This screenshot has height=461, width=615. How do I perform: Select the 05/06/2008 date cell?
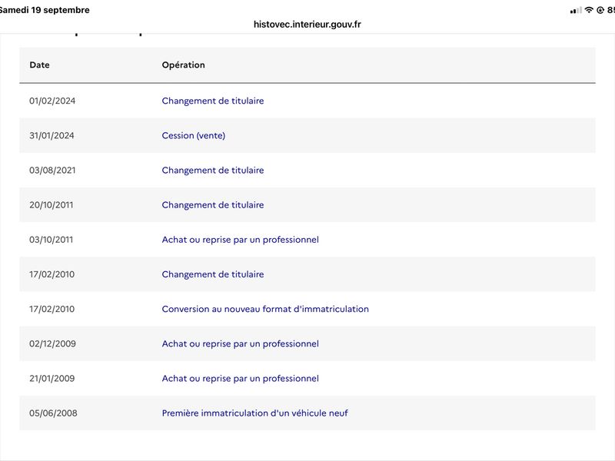(x=53, y=413)
